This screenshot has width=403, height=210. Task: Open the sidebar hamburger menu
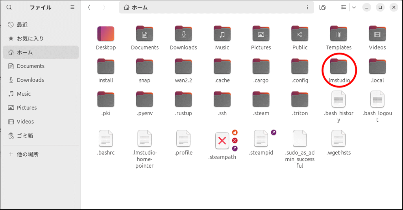(x=72, y=7)
